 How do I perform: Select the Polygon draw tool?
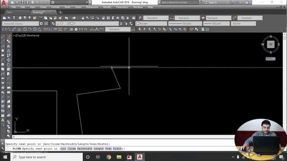click(x=3, y=51)
